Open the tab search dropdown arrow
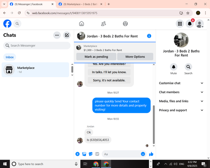The image size is (210, 168). click(x=4, y=4)
